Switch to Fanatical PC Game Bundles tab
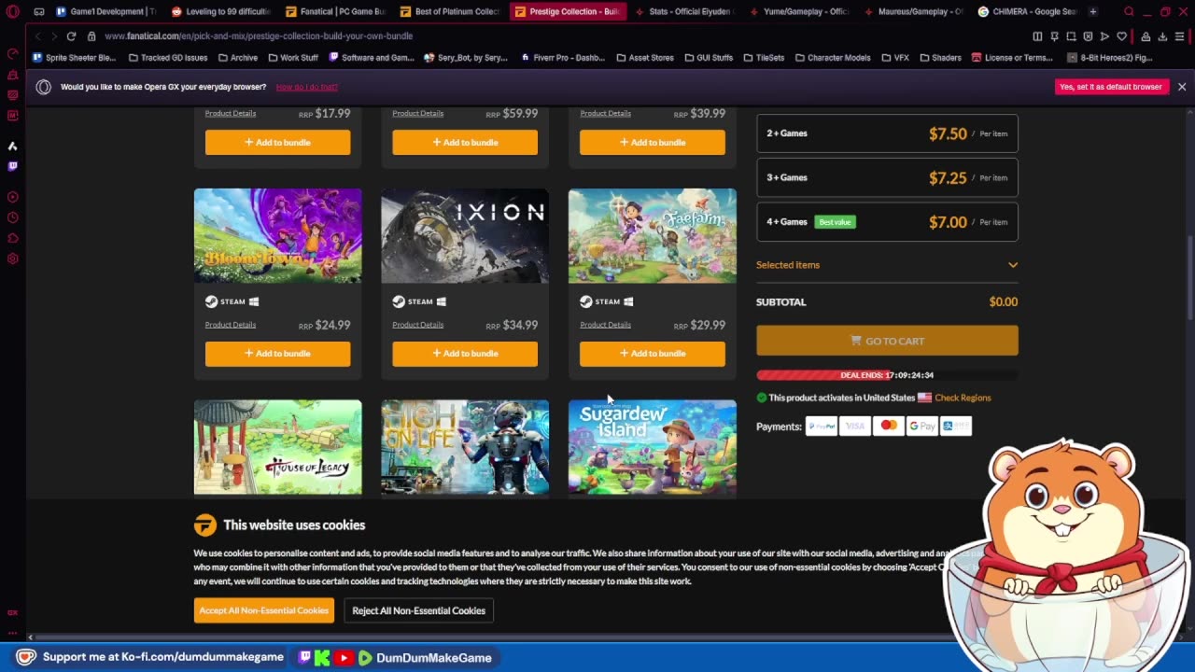 [336, 11]
